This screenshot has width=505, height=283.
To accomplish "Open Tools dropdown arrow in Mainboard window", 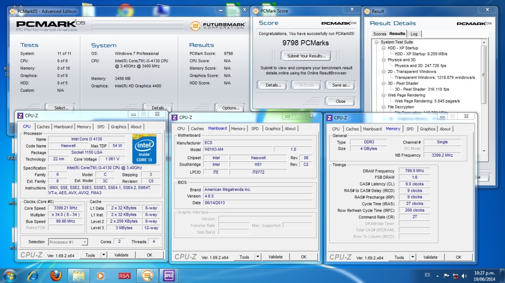I will coord(258,257).
